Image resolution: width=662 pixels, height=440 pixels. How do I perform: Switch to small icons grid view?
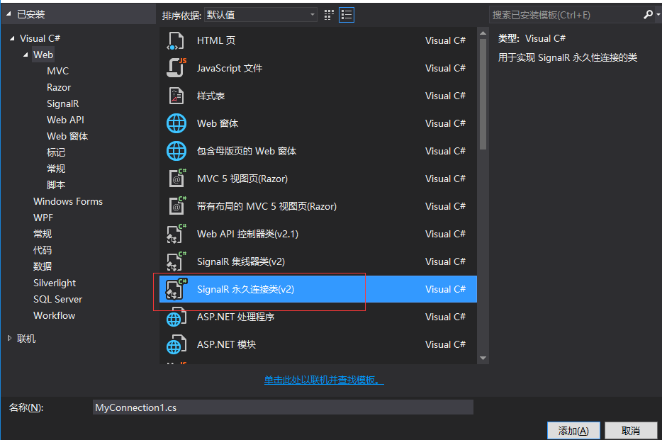[329, 14]
